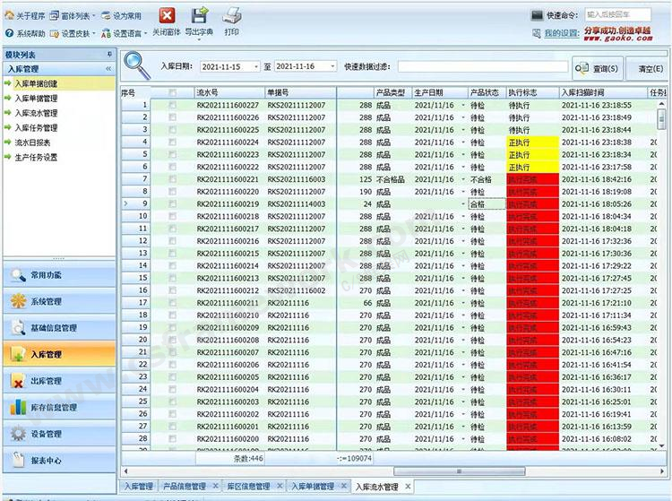Click the yellow 正执行 cell in row 4
Viewport: 672px width, 501px height.
coord(533,143)
